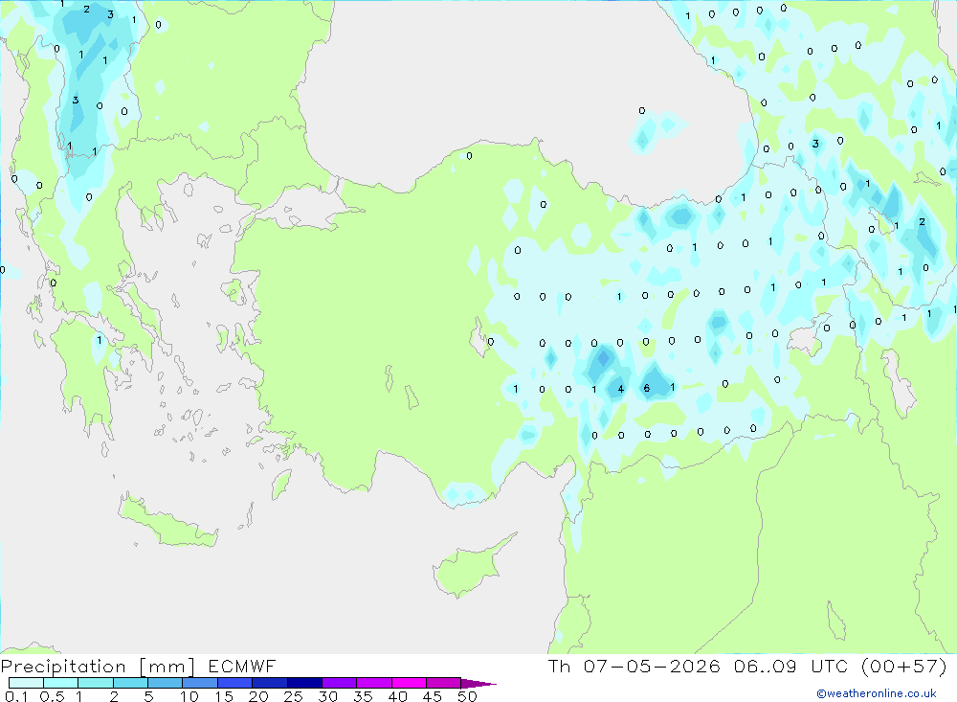Image resolution: width=957 pixels, height=702 pixels.
Task: Click the '6' precipitation value on map
Action: [646, 389]
